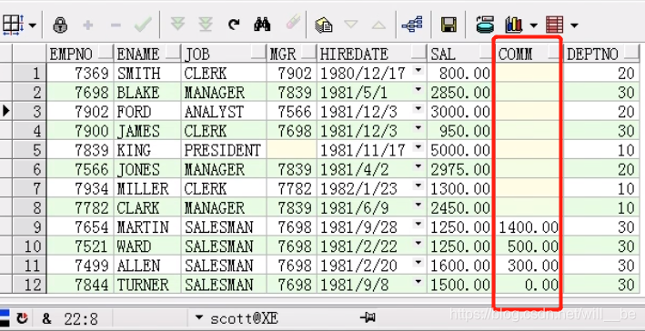Click the EMPNO column header
The width and height of the screenshot is (645, 331).
click(80, 54)
